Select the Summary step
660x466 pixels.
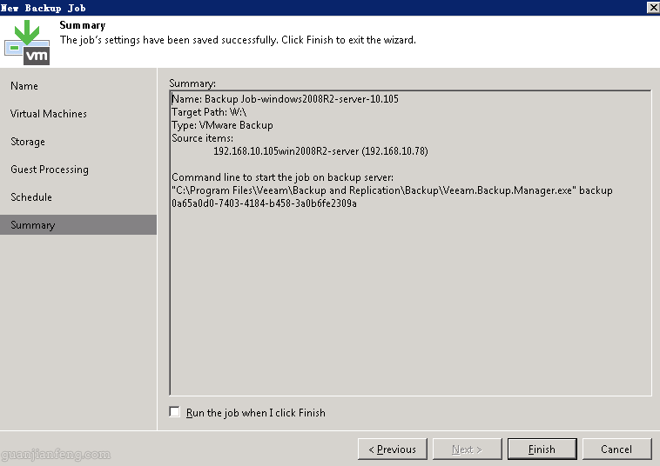(78, 225)
